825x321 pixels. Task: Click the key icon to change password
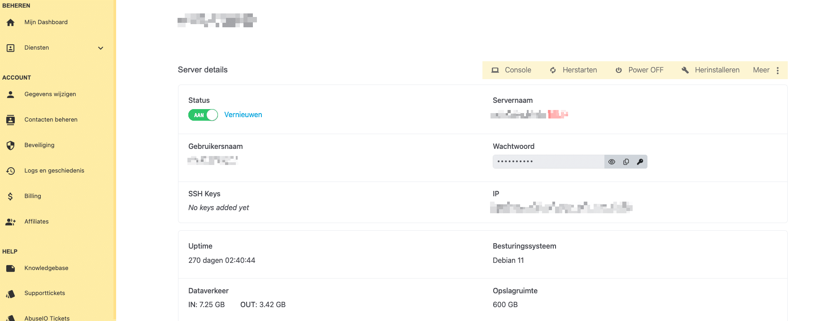[640, 162]
